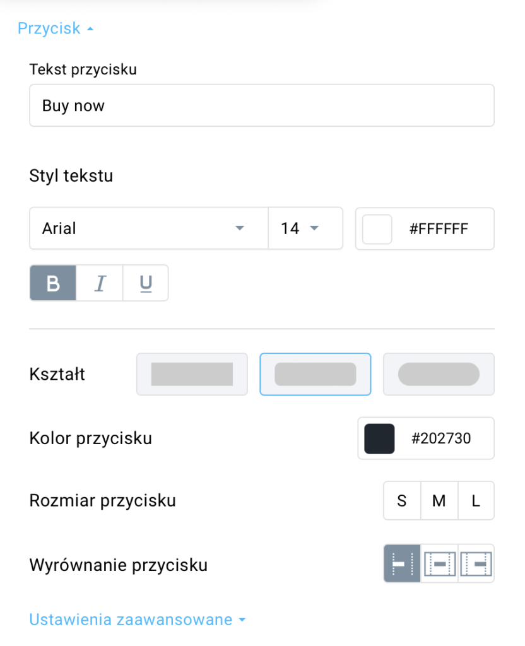The height and width of the screenshot is (646, 525).
Task: Open the dark button color swatch
Action: (x=379, y=439)
